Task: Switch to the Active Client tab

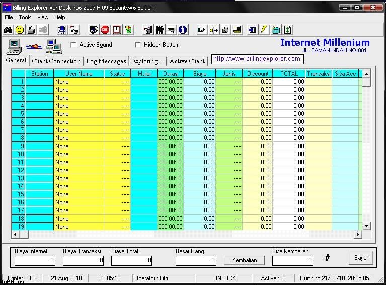Action: tap(187, 61)
